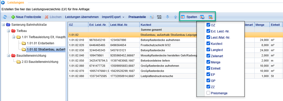Uncheck the ZZ column checkbox

(x=208, y=87)
